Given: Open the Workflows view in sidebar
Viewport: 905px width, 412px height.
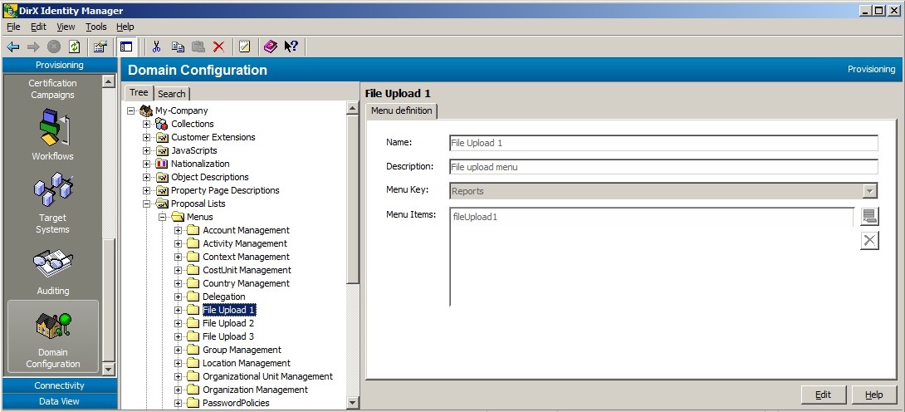Looking at the screenshot, I should click(x=52, y=133).
